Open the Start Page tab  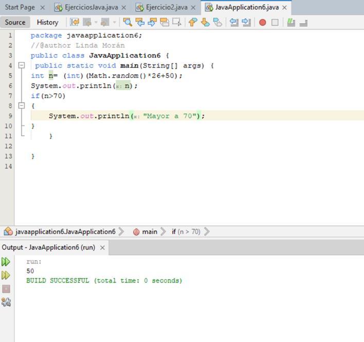click(20, 7)
